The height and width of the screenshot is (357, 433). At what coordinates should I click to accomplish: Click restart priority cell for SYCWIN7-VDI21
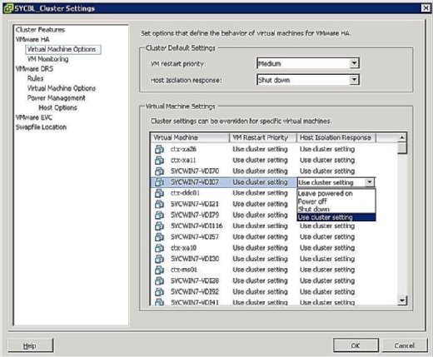(x=260, y=204)
